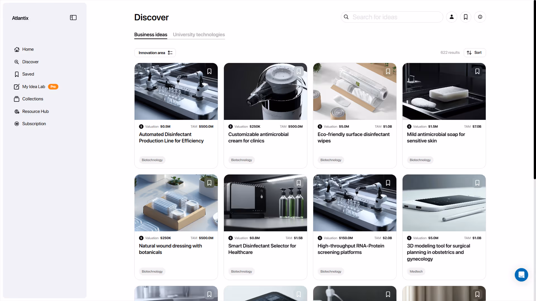Click Biotechnology tag on Eco-friendly wipes card
Image resolution: width=536 pixels, height=301 pixels.
click(331, 160)
